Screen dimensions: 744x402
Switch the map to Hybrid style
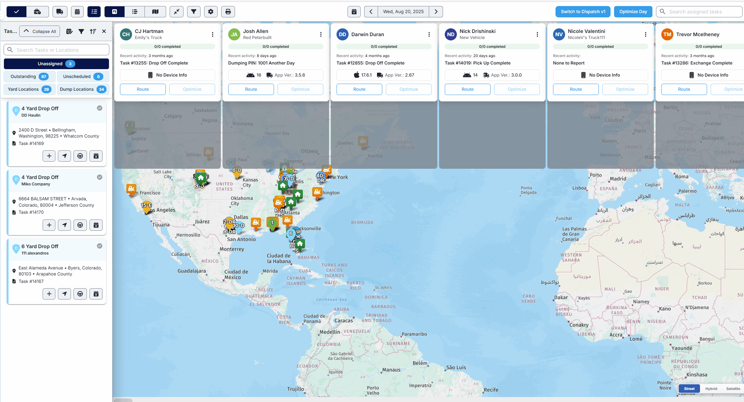point(711,389)
